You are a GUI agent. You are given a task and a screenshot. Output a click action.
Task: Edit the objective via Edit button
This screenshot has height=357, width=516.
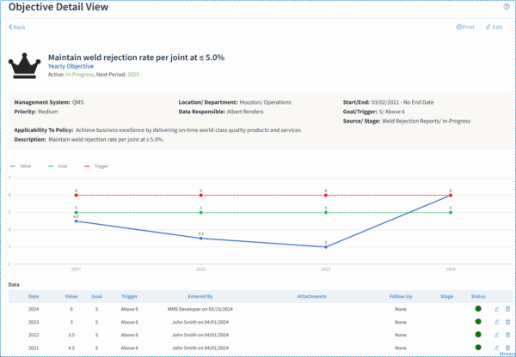point(494,27)
